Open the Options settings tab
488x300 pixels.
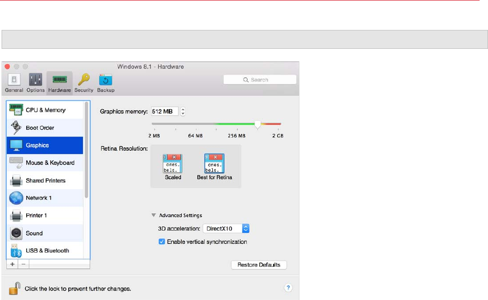point(36,83)
